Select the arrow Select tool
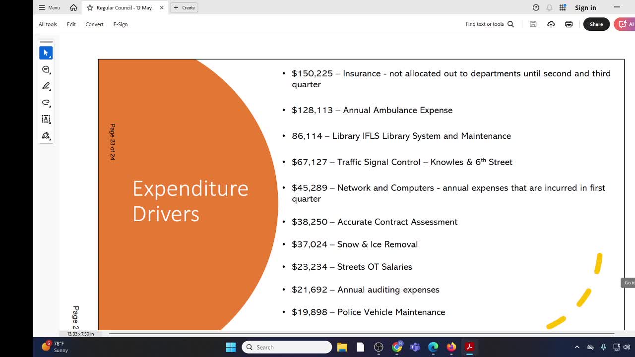This screenshot has height=357, width=635. coord(46,53)
